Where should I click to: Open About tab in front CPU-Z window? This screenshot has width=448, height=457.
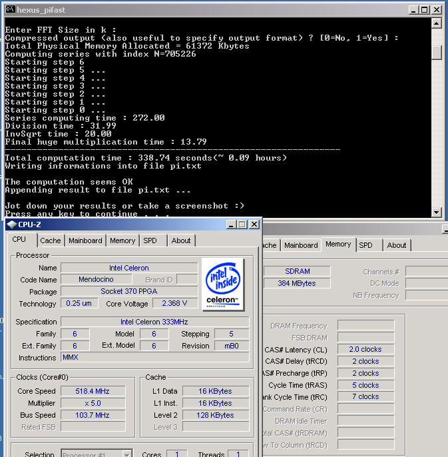(x=181, y=240)
